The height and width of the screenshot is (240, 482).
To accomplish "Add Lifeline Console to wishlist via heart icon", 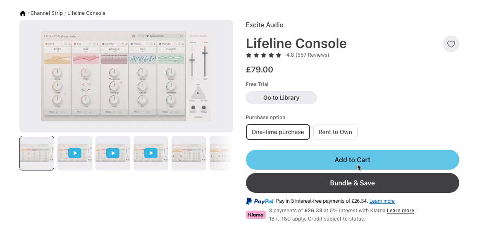I will (451, 44).
